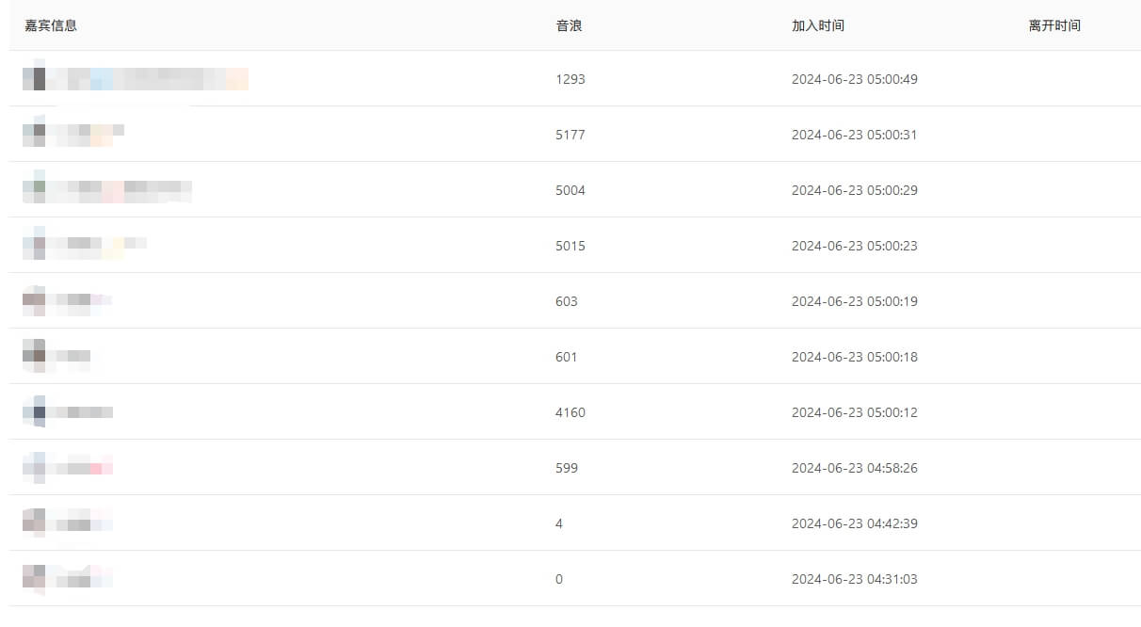Click guest name in row joined 04:42:39
Image resolution: width=1141 pixels, height=627 pixels.
(85, 523)
